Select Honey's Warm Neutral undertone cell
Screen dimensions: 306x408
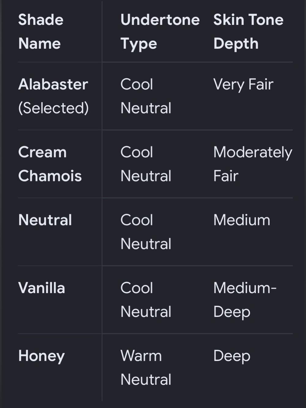(146, 368)
